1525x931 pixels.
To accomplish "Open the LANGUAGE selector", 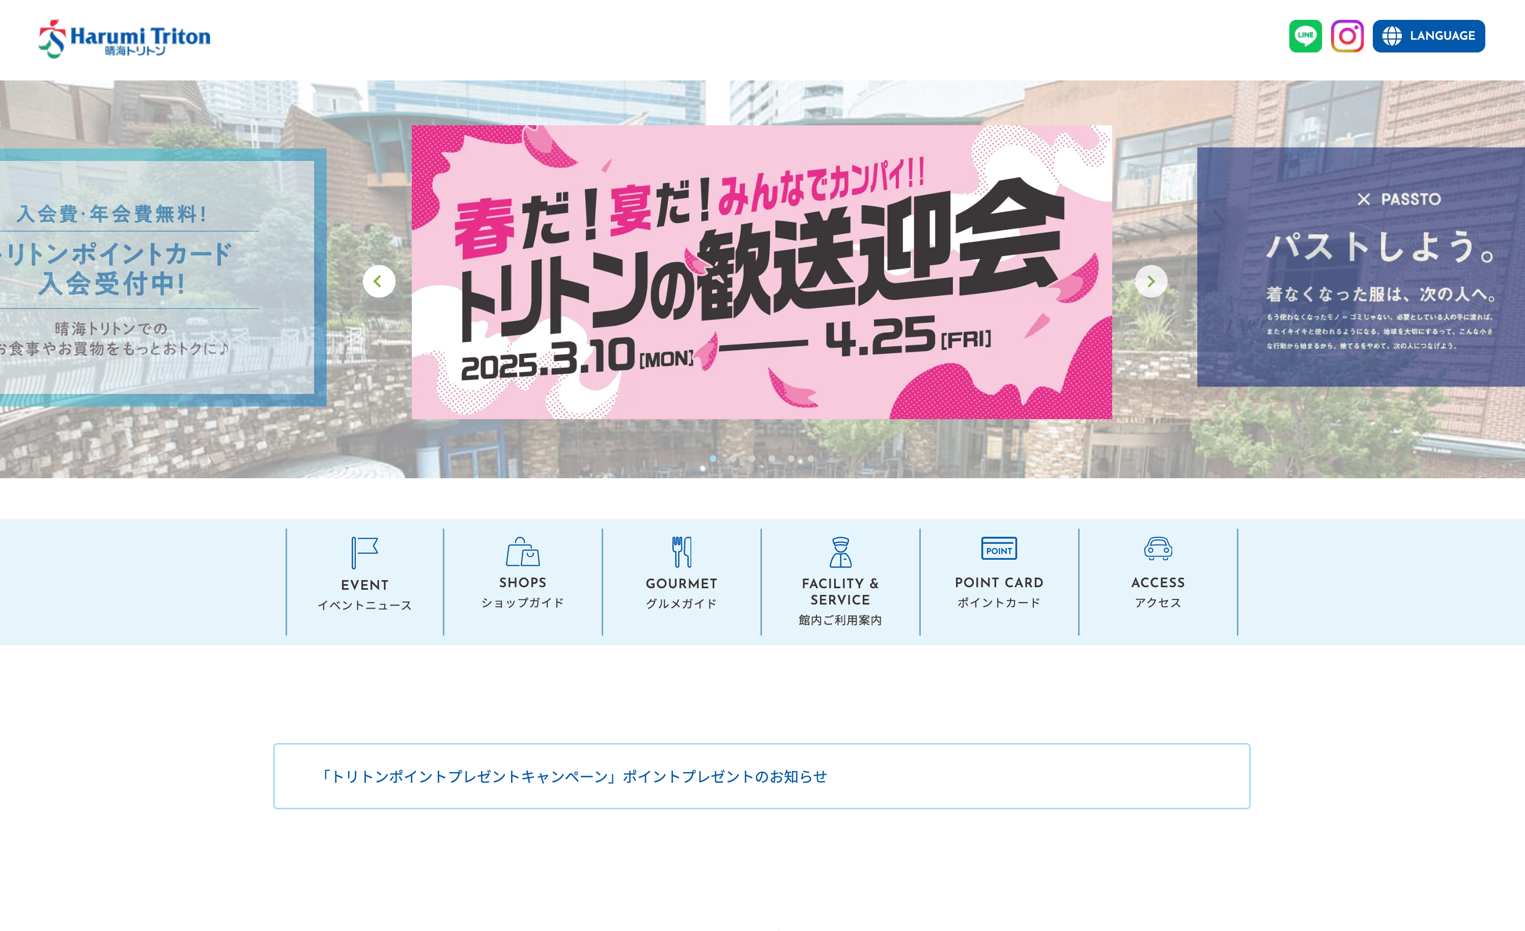I will 1428,36.
